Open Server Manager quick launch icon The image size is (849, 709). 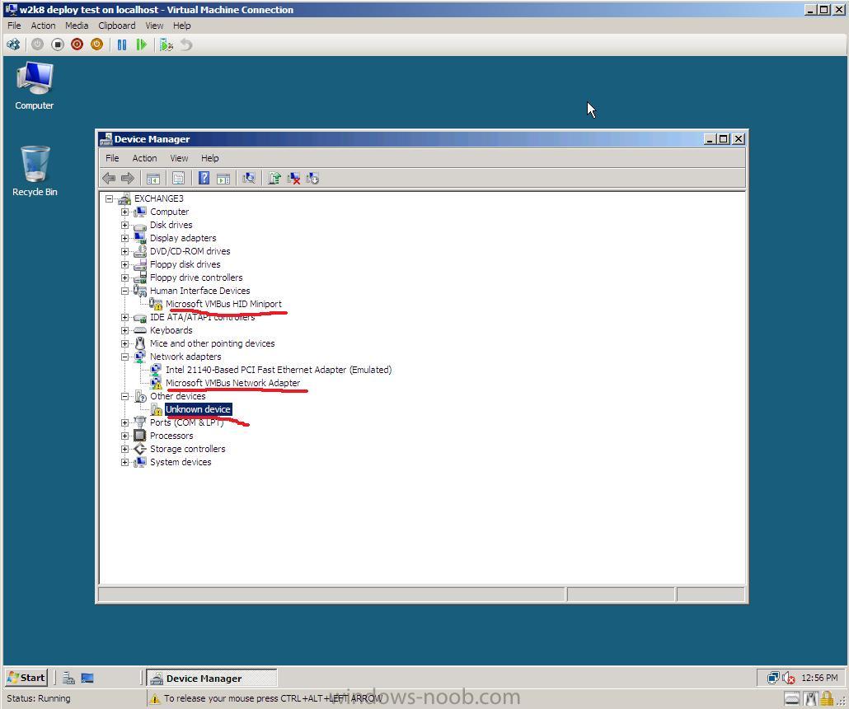point(68,678)
